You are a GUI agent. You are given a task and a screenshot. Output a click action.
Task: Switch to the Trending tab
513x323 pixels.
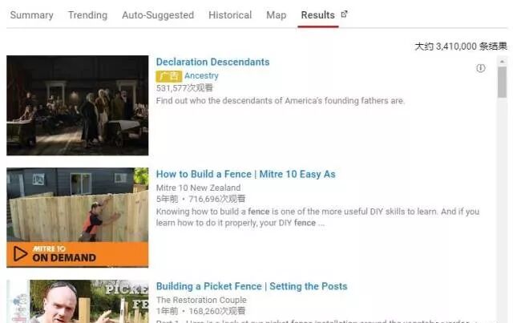pos(87,15)
